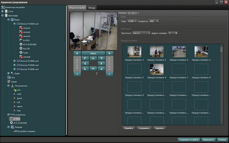Pan camera up with arrow
Image resolution: width=229 pixels, height=143 pixels.
(93, 58)
